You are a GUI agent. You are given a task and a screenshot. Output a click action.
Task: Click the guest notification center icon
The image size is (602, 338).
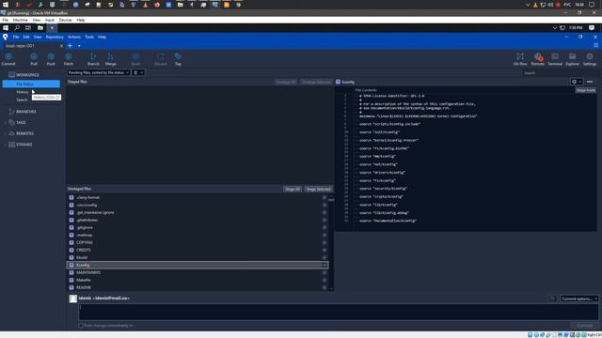(x=592, y=27)
